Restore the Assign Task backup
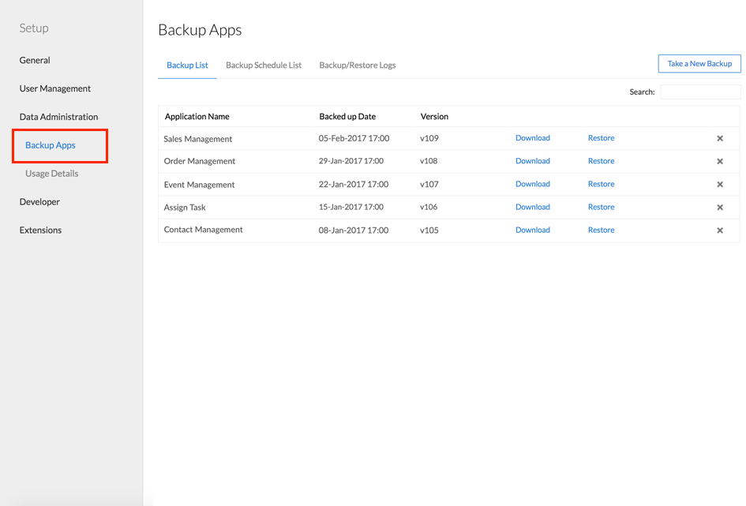Screen dimensions: 746x506 click(601, 207)
